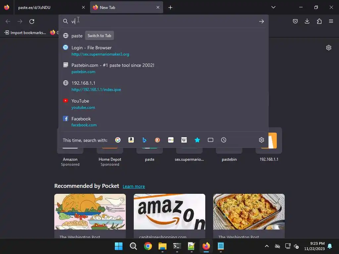Select the New Tab tab
The width and height of the screenshot is (339, 254).
click(126, 7)
